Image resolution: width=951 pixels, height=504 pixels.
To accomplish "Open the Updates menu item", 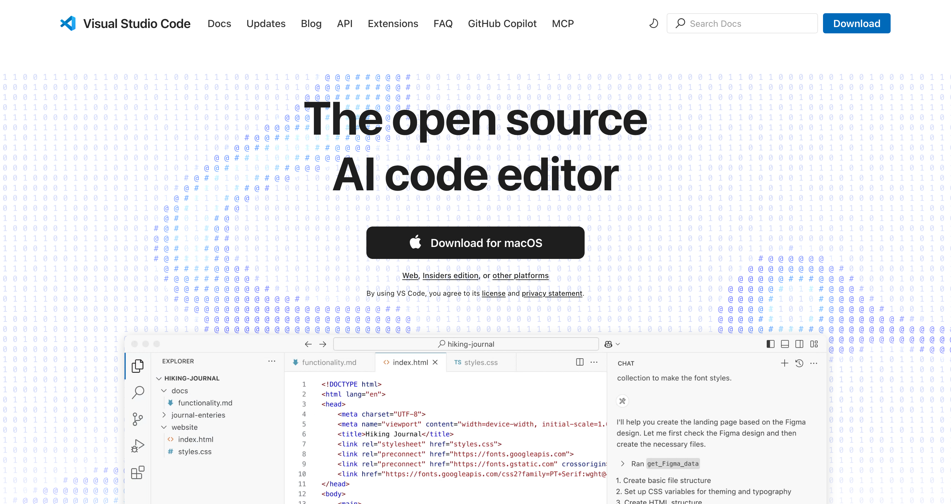I will click(266, 24).
